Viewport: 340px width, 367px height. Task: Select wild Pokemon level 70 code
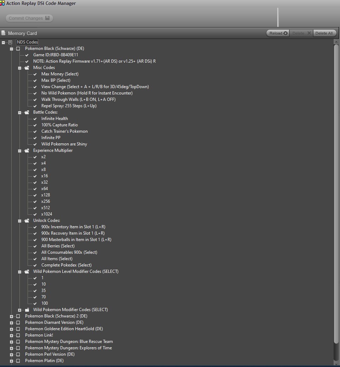pos(44,297)
